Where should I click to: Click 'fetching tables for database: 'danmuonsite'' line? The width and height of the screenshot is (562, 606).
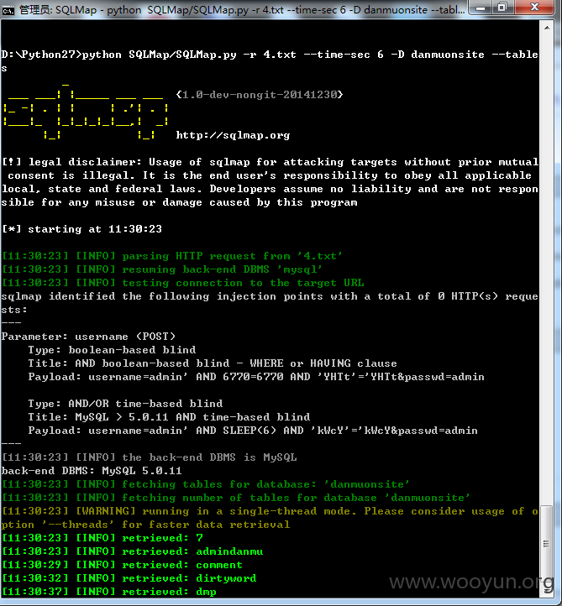(206, 484)
